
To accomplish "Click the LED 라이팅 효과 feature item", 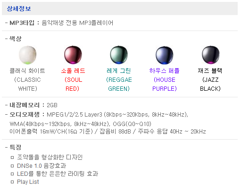I will [x=58, y=173].
